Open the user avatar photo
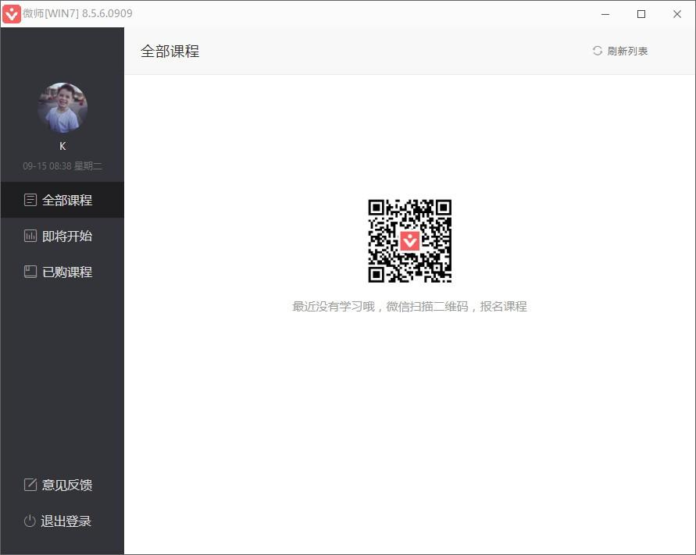The image size is (696, 555). pos(62,108)
